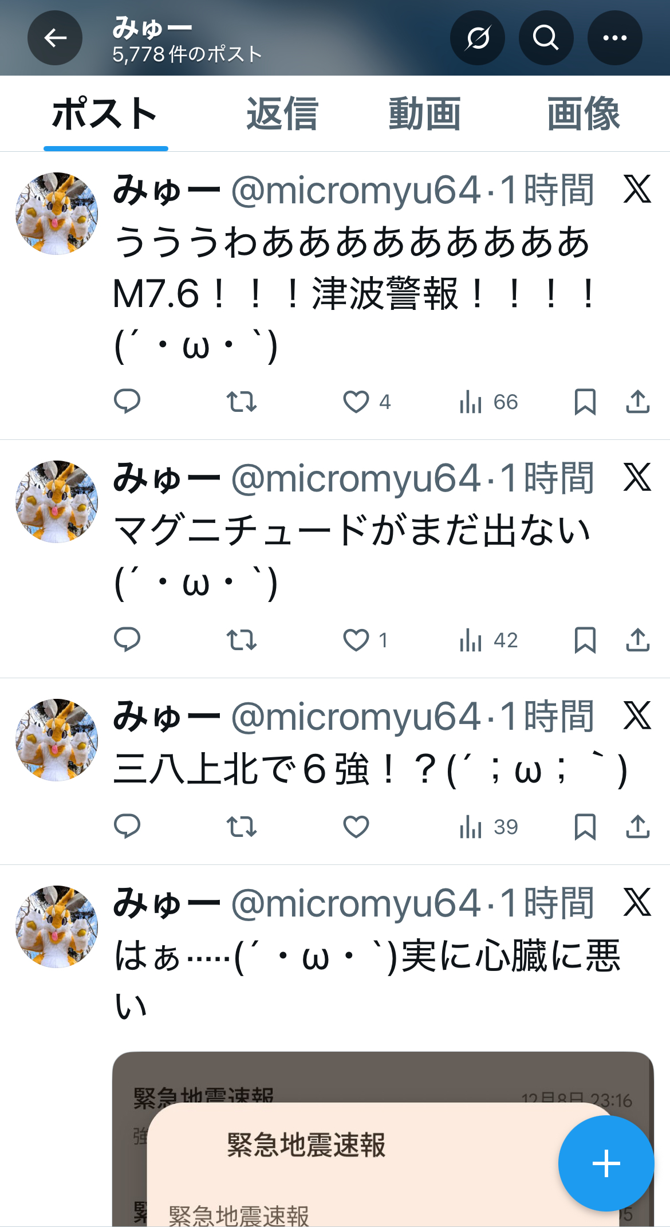Viewport: 670px width, 1227px height.
Task: Open the 緊急地震速報 screenshot image
Action: click(x=383, y=1139)
